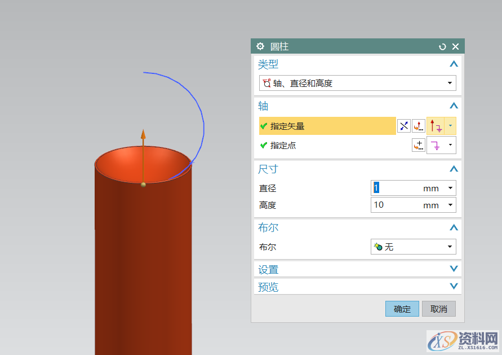Image resolution: width=502 pixels, height=355 pixels.
Task: Select the 指定点 row
Action: tap(327, 146)
